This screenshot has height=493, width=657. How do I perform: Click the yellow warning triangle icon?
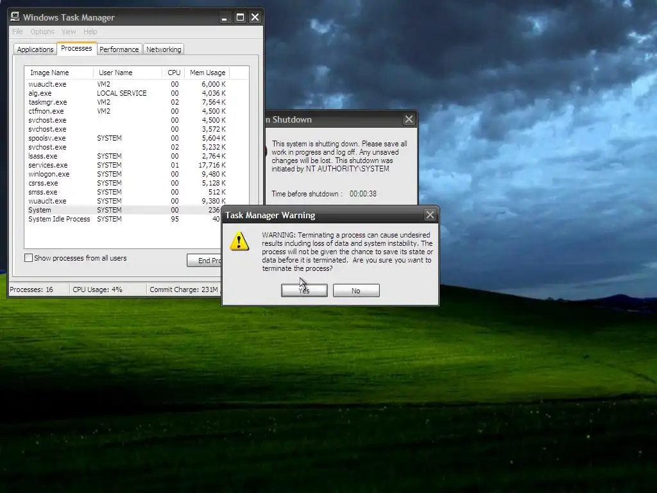[239, 241]
